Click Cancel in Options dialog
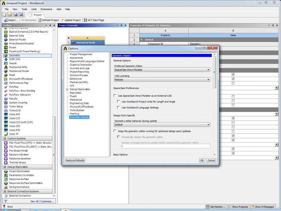Screen dimensions: 281x211 [211, 160]
